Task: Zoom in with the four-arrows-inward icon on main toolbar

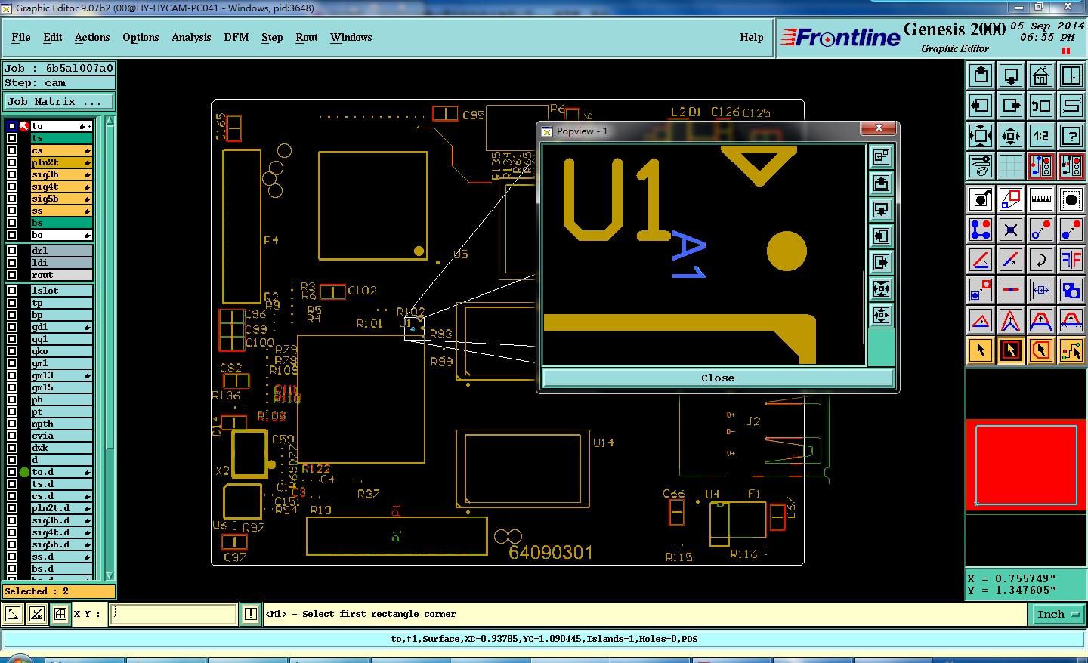Action: 981,136
